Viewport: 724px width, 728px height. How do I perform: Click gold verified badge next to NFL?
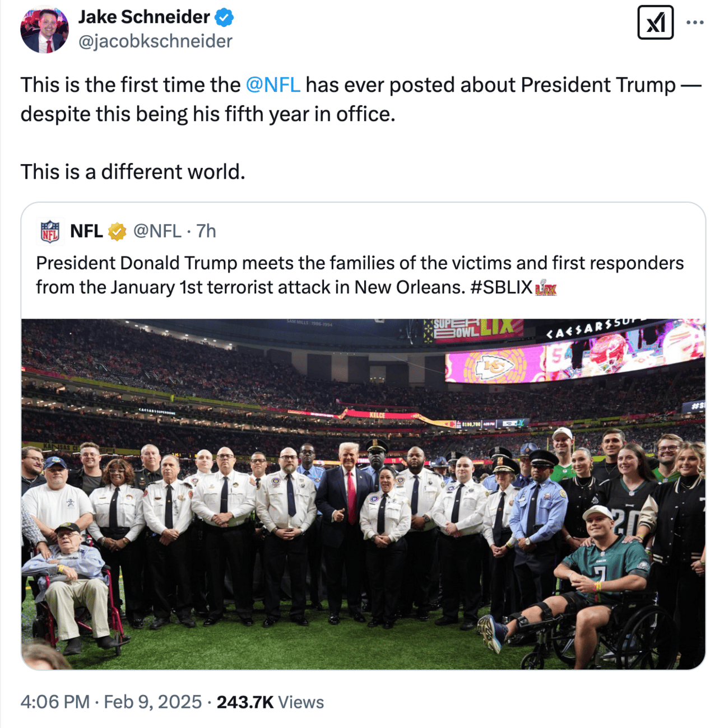coord(117,231)
